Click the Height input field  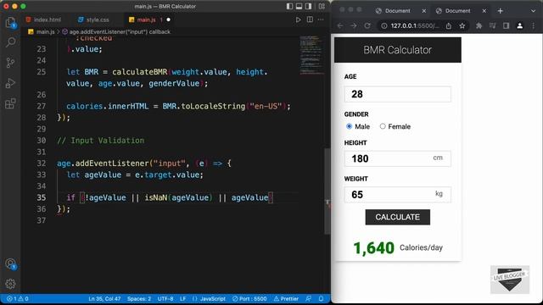(398, 158)
